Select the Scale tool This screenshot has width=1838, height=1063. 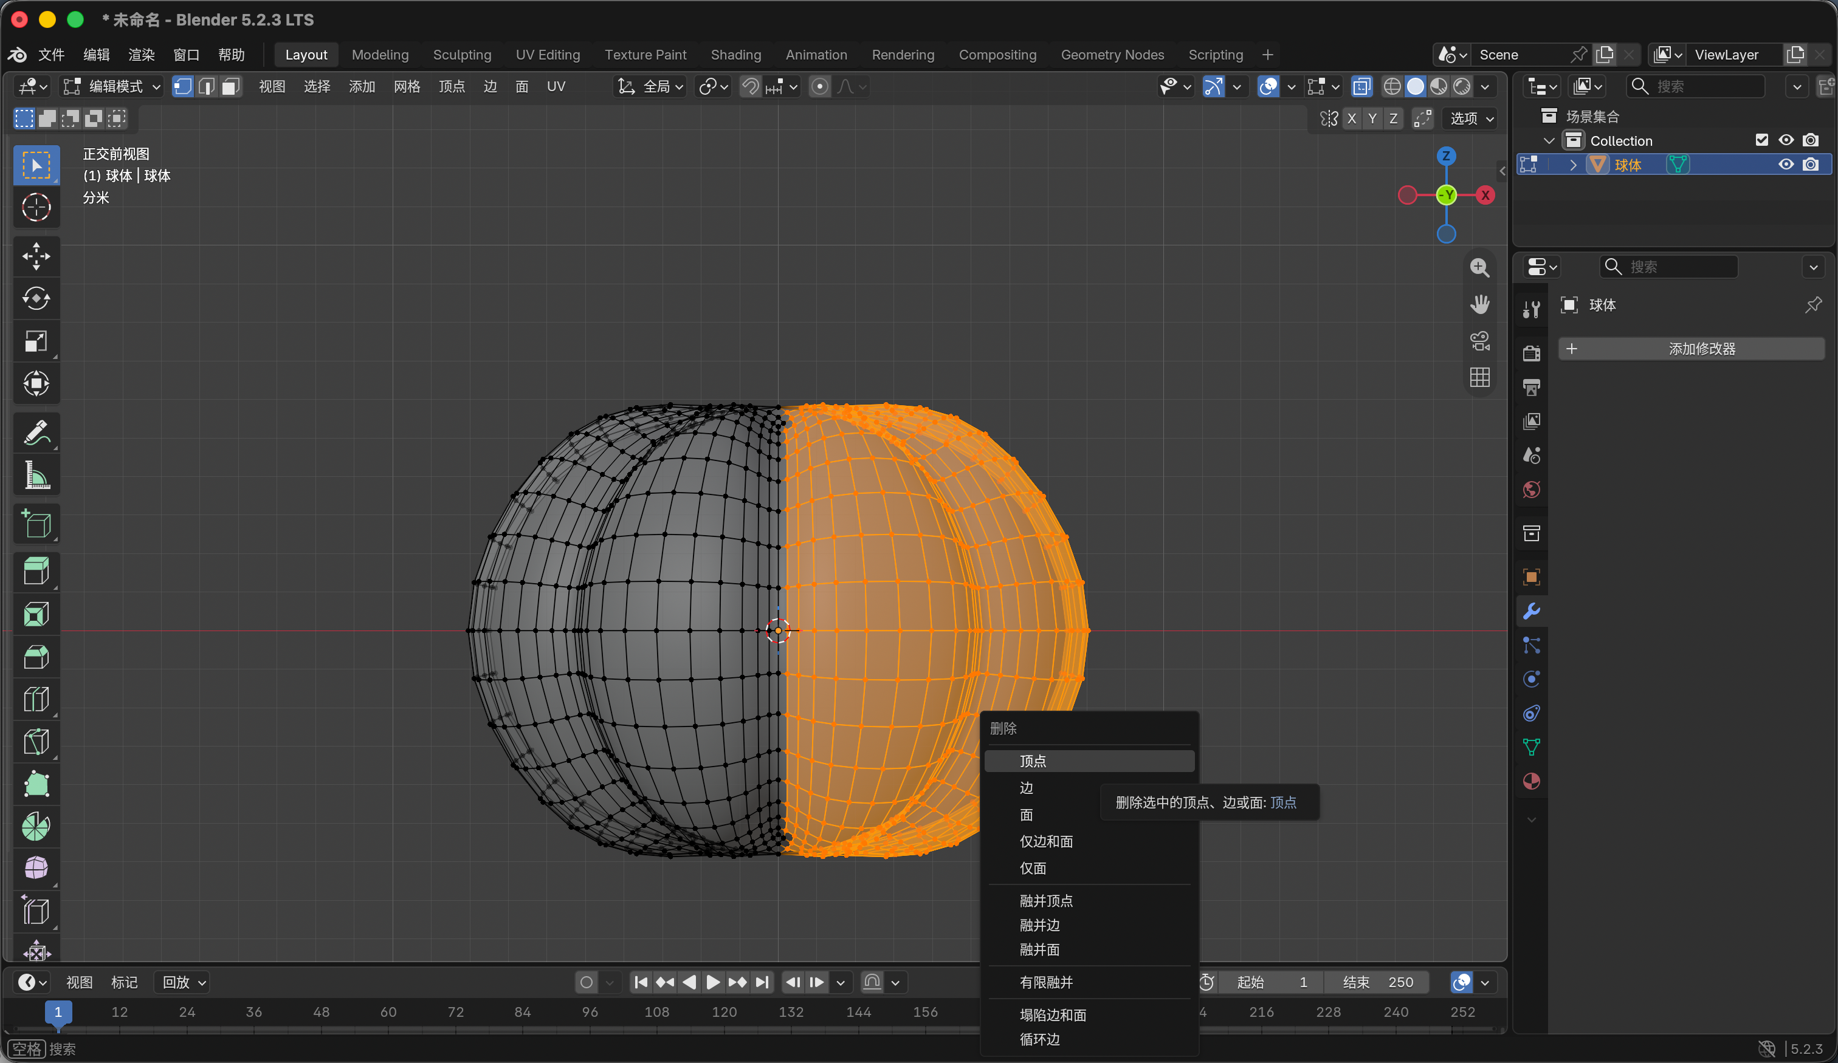36,341
